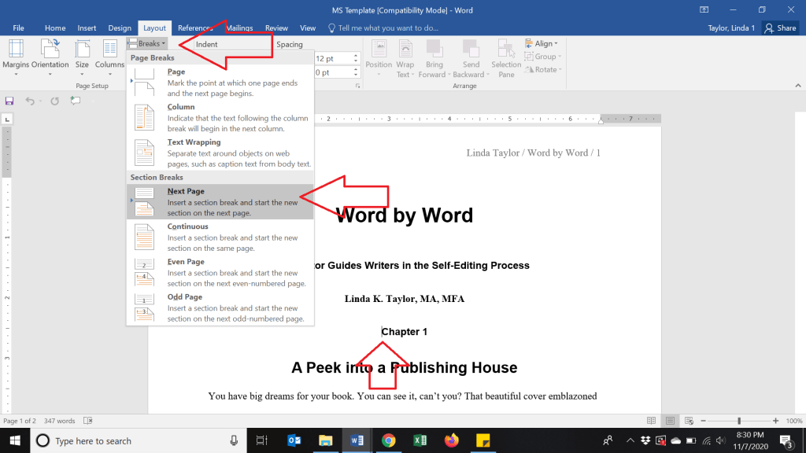Open the Insert ribbon tab
The image size is (806, 453).
tap(87, 28)
